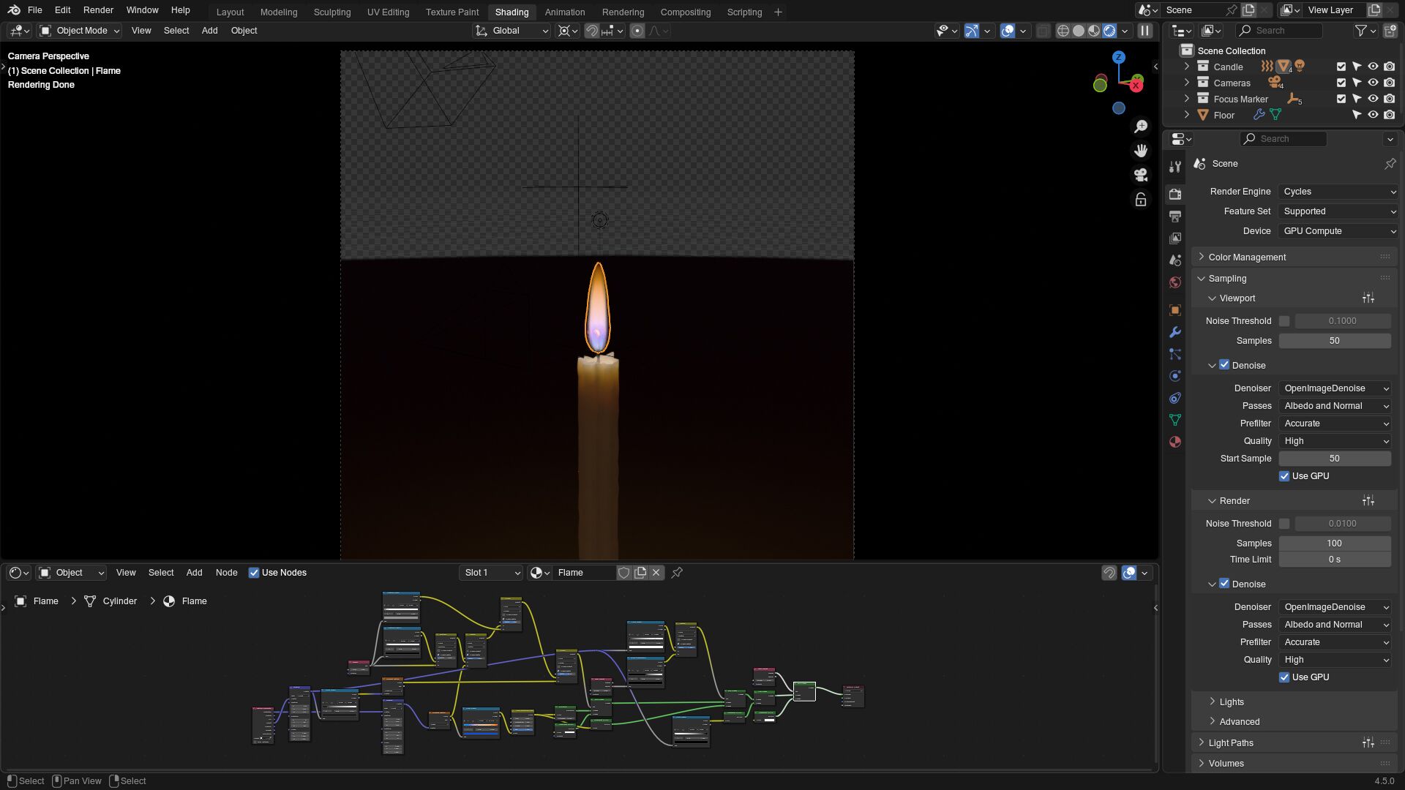This screenshot has height=790, width=1405.
Task: Pause viewport render preview
Action: pyautogui.click(x=1145, y=31)
